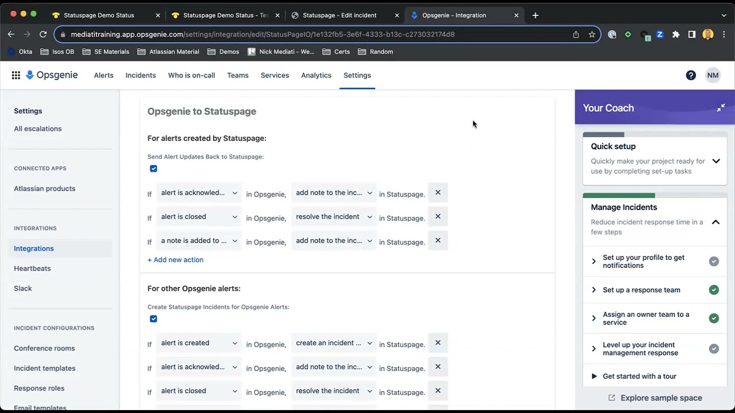Image resolution: width=735 pixels, height=413 pixels.
Task: Select Heartbeats in sidebar
Action: 32,268
